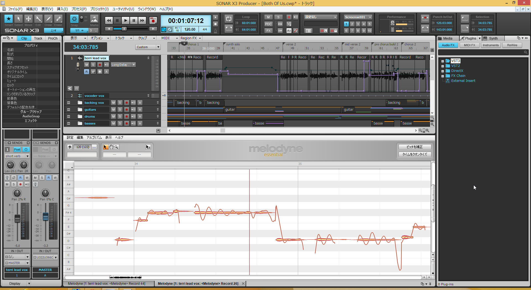Select the Melodyne hand scroll tool
The width and height of the screenshot is (531, 290).
coord(111,147)
